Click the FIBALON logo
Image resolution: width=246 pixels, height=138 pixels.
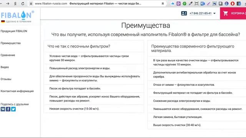click(17, 15)
